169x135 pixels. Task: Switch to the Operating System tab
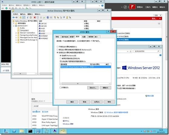tap(65, 37)
